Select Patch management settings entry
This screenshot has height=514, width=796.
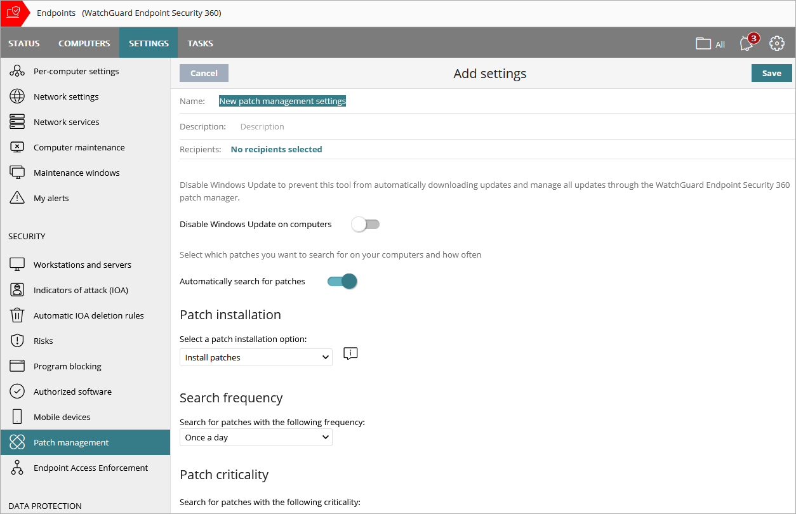click(x=85, y=442)
